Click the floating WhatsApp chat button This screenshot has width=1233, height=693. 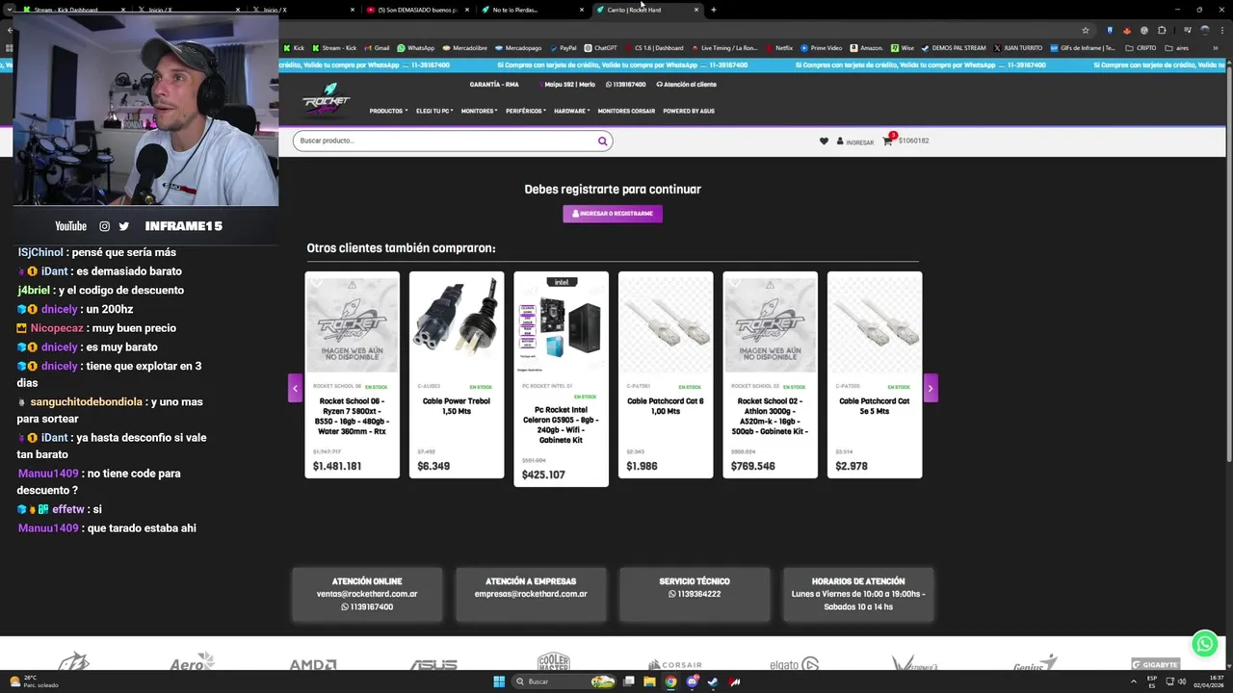click(x=1204, y=644)
